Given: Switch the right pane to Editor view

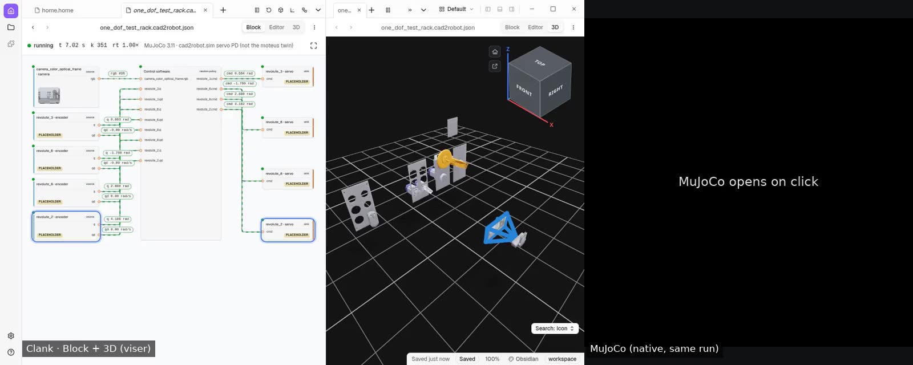Looking at the screenshot, I should click(x=535, y=27).
